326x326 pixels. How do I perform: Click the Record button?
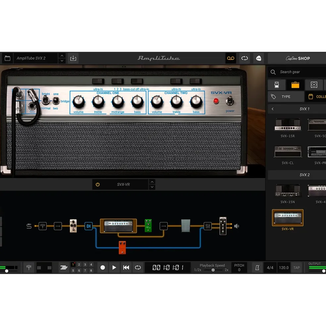pos(103,267)
